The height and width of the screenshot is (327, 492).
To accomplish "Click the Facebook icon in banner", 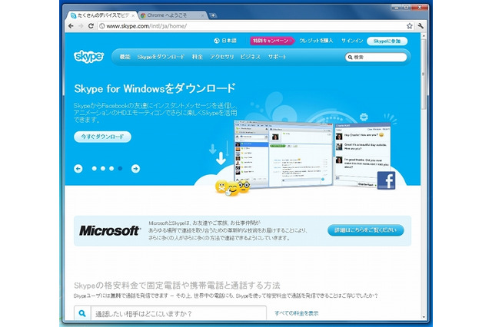I will click(x=385, y=181).
